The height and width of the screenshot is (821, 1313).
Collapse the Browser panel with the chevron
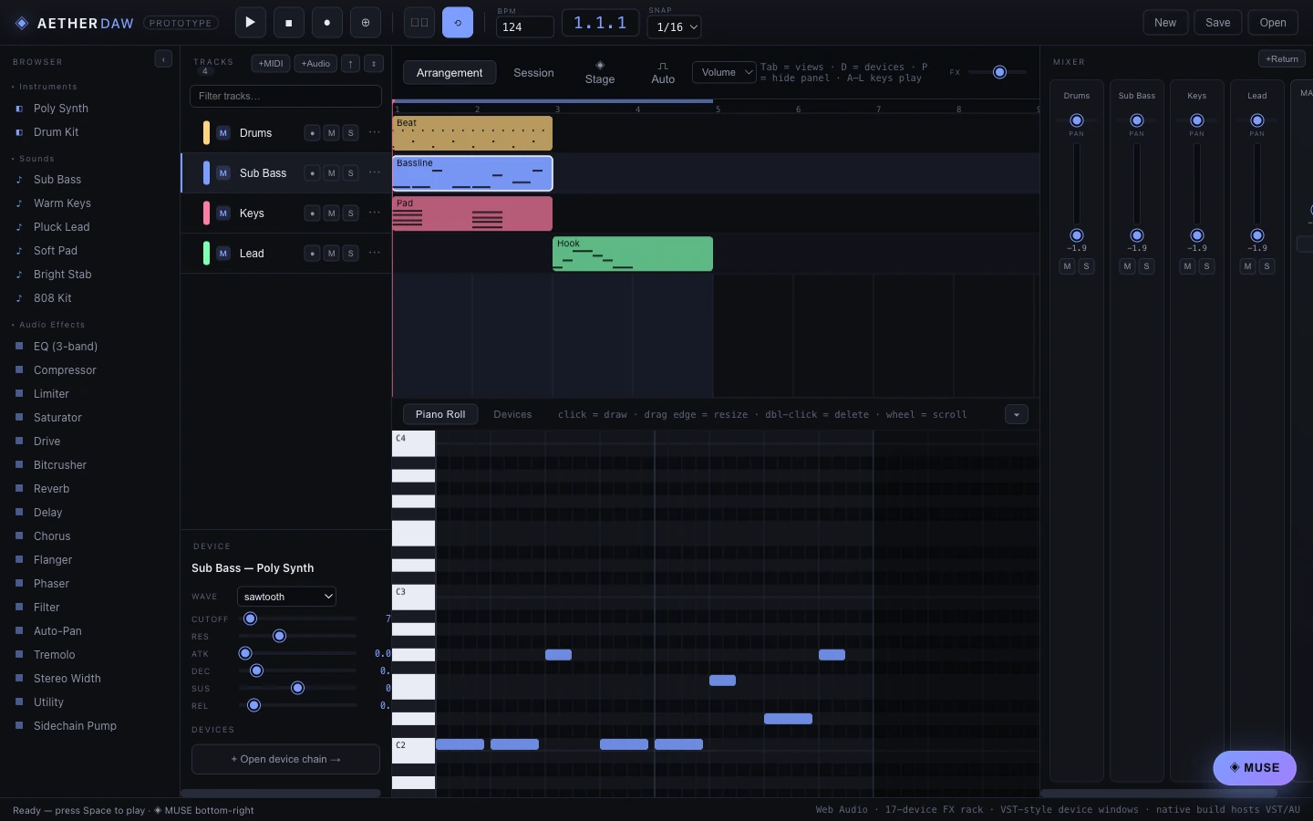(163, 59)
